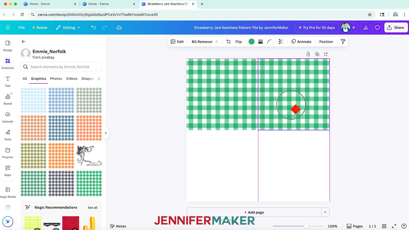The image size is (409, 230).
Task: Open the line weight style icon
Action: [x=260, y=42]
